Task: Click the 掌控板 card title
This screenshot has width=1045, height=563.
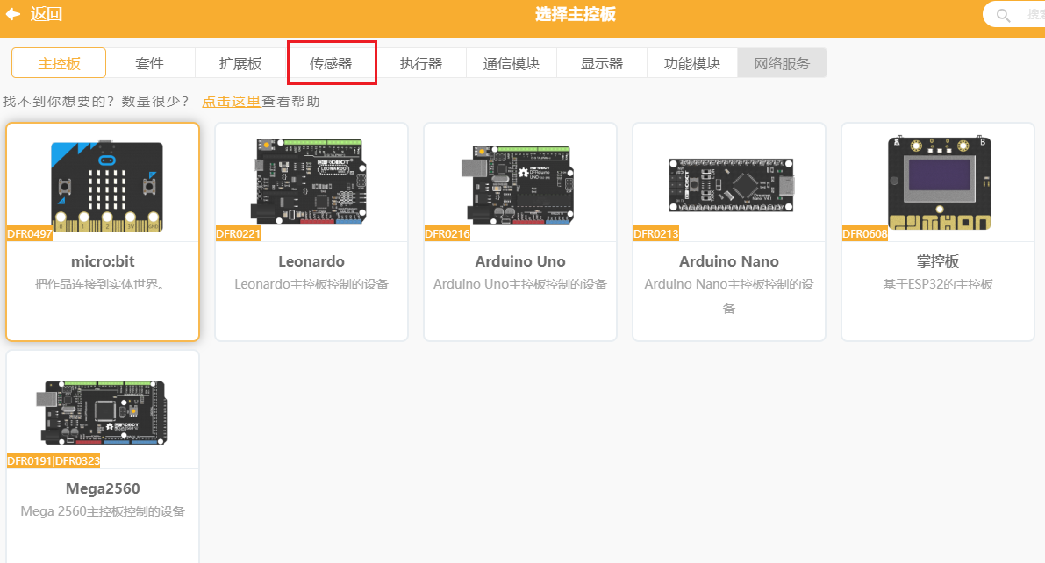Action: point(938,261)
